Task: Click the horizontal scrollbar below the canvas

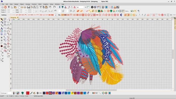Action: tap(91, 90)
